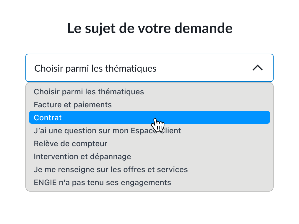This screenshot has width=299, height=224.
Task: Choose the last option in the dropdown list
Action: (x=102, y=182)
